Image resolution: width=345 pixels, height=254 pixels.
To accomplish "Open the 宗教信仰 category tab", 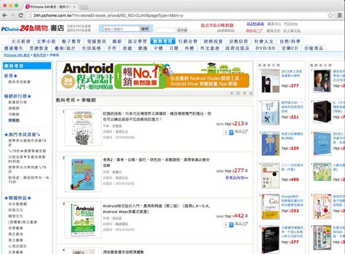I will pos(238,41).
